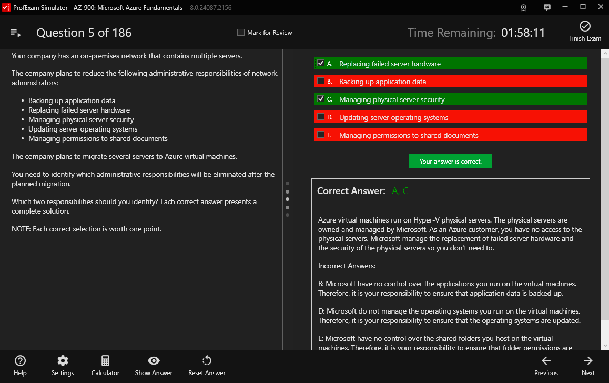Check answer D Updating server operating systems

[321, 117]
